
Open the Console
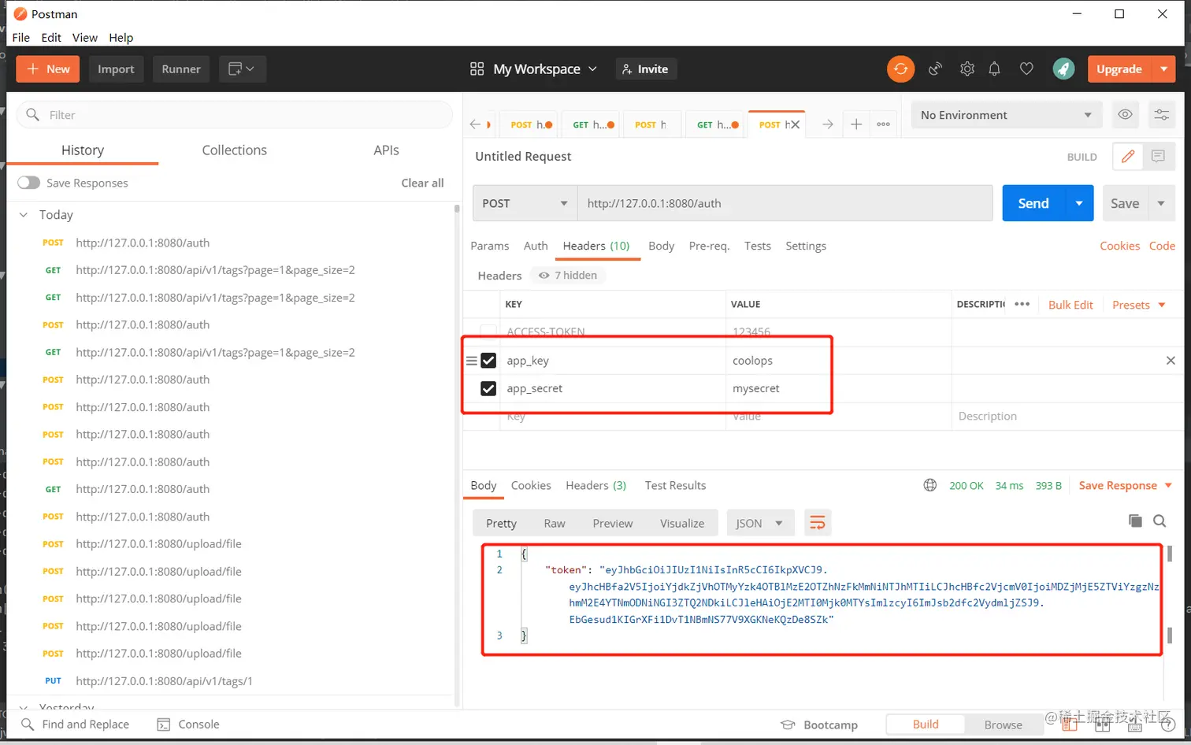[x=188, y=725]
